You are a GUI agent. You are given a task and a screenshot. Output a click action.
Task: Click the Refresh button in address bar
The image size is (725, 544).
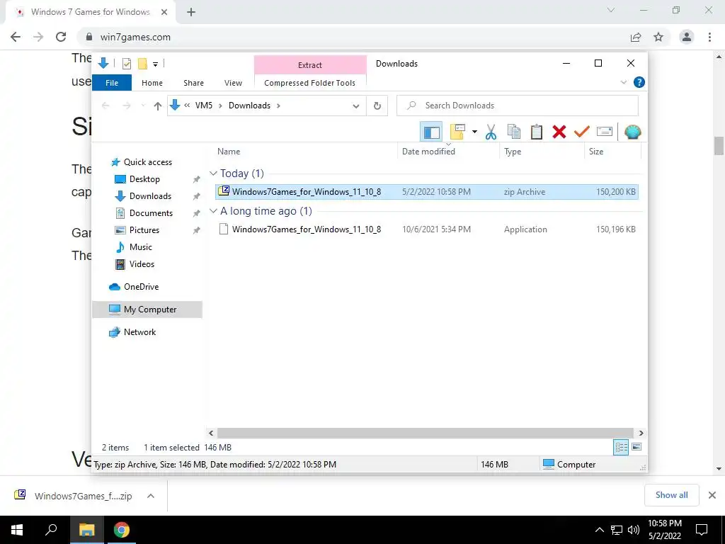[x=377, y=106]
